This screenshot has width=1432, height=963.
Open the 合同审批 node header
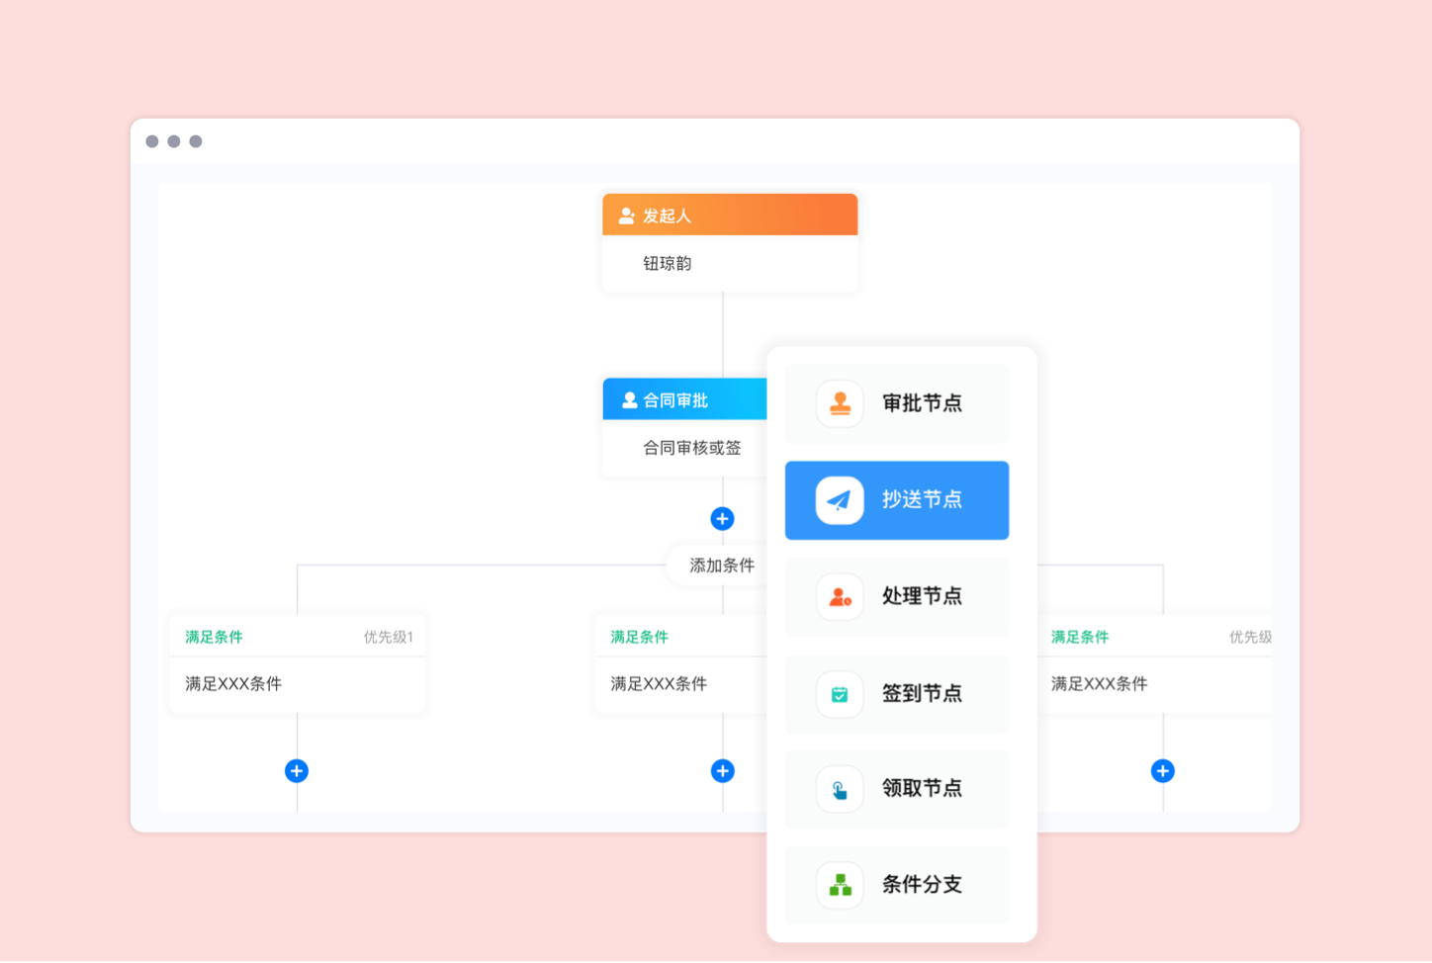[x=684, y=400]
